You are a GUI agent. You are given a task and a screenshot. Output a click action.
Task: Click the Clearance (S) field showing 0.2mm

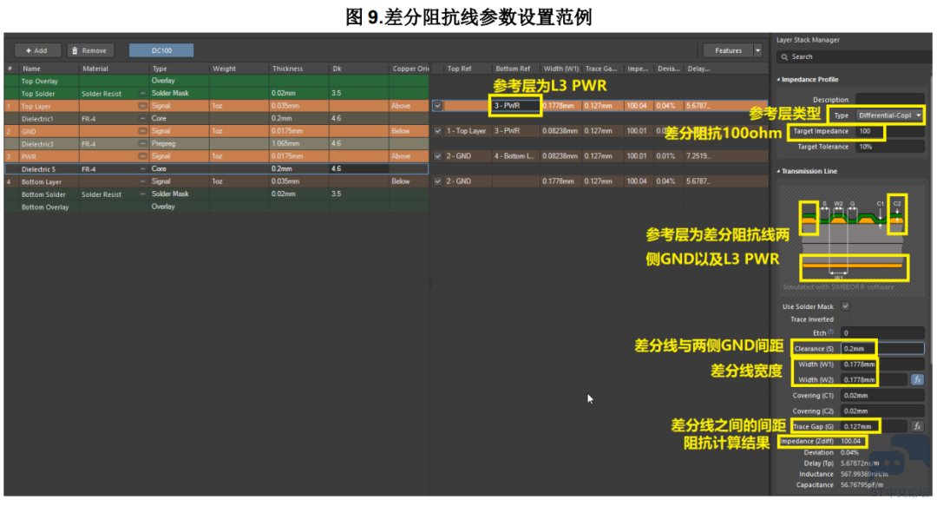coord(882,349)
